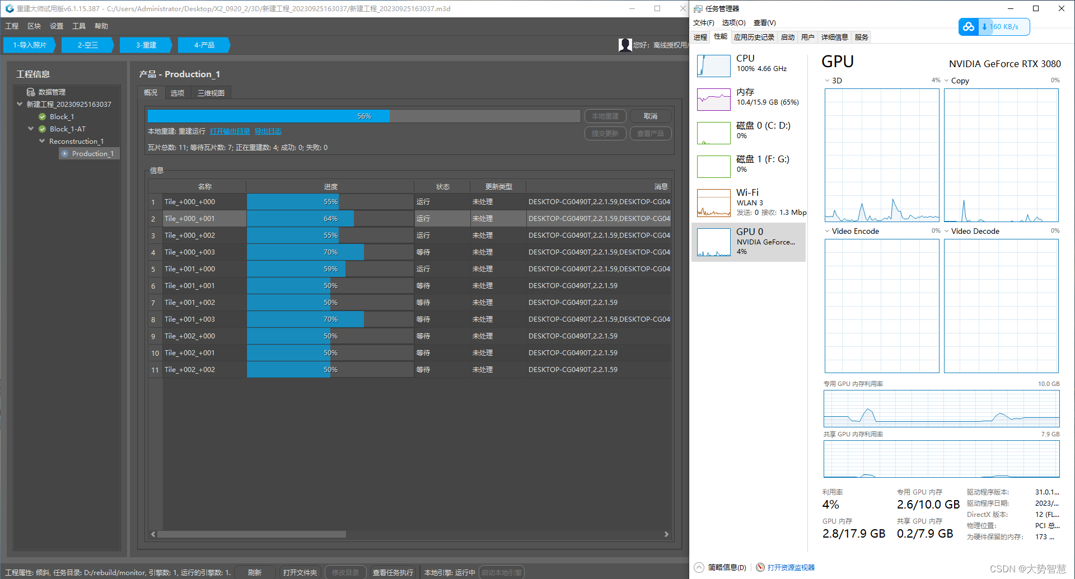Click the user avatar icon in the header
Screen dimensions: 1075x579
coord(625,45)
